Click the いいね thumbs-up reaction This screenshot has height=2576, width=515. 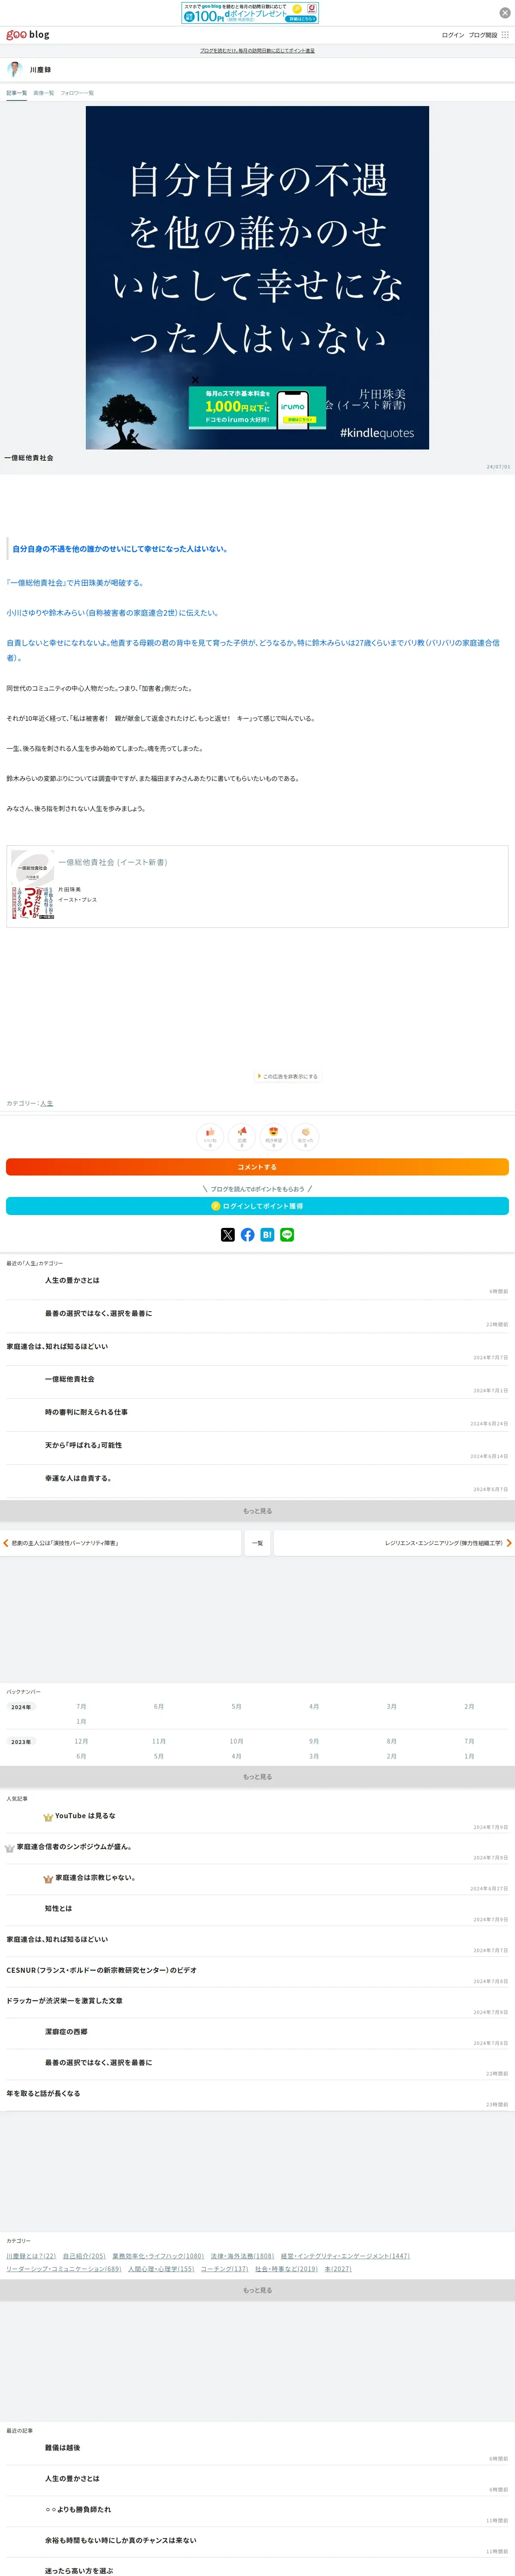(210, 1136)
